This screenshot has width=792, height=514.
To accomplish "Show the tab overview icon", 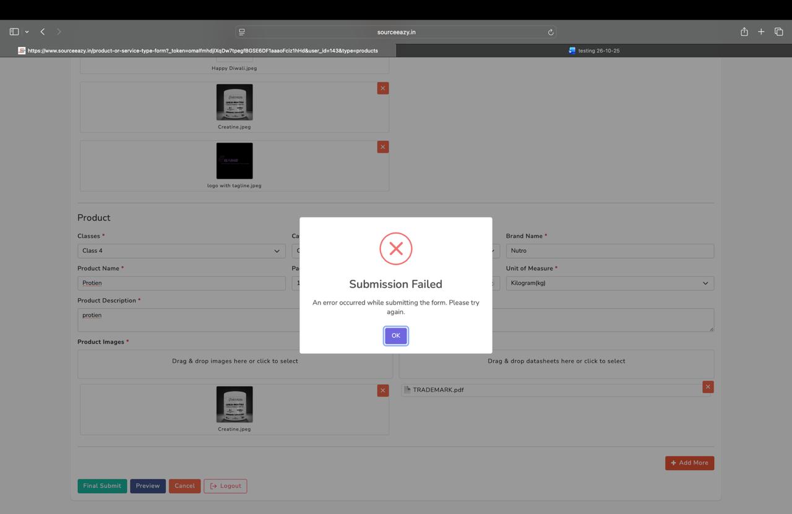I will (778, 32).
